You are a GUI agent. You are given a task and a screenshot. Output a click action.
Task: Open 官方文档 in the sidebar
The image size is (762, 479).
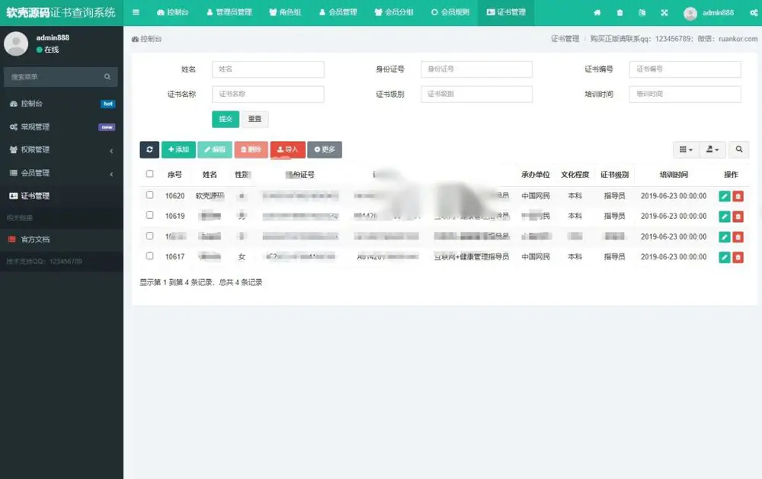click(x=62, y=239)
